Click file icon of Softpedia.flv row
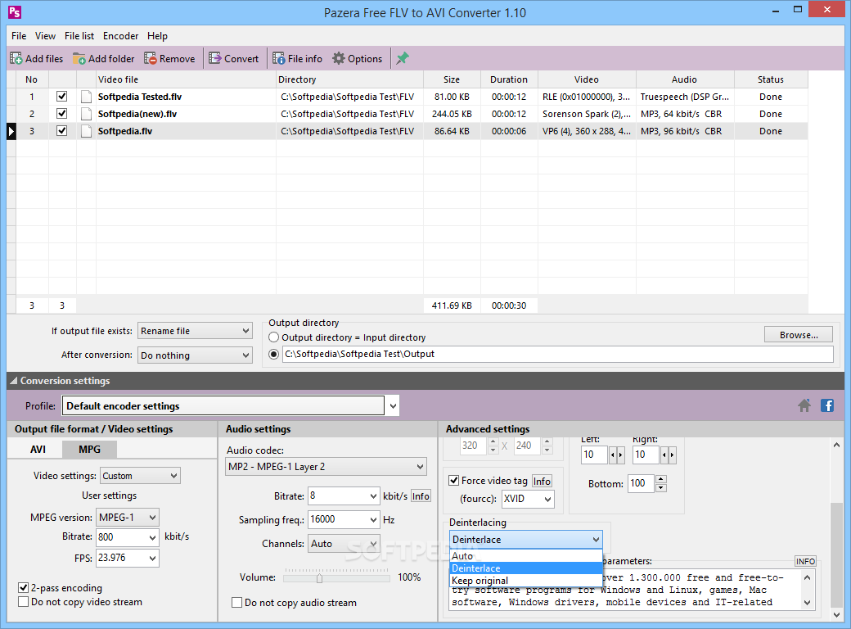This screenshot has height=629, width=851. click(x=86, y=131)
